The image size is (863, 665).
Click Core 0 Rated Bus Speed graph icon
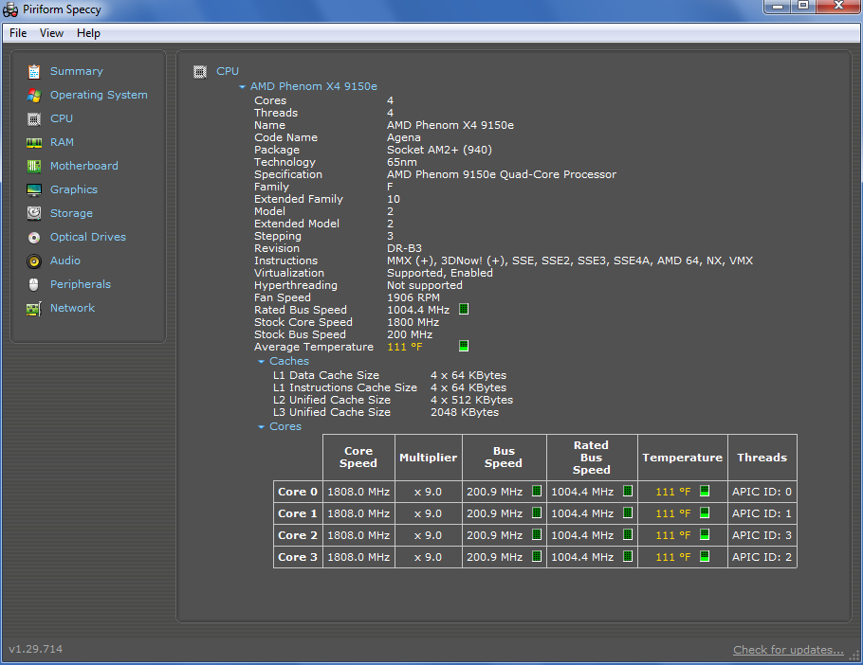(x=628, y=491)
